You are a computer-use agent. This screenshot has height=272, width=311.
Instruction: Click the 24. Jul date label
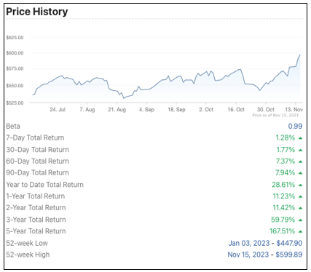[x=58, y=110]
